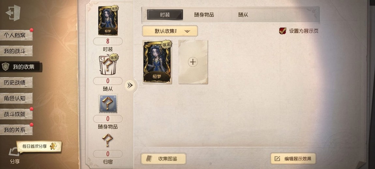The height and width of the screenshot is (169, 375).
Task: Click the plus icon to add a costume
Action: click(193, 62)
